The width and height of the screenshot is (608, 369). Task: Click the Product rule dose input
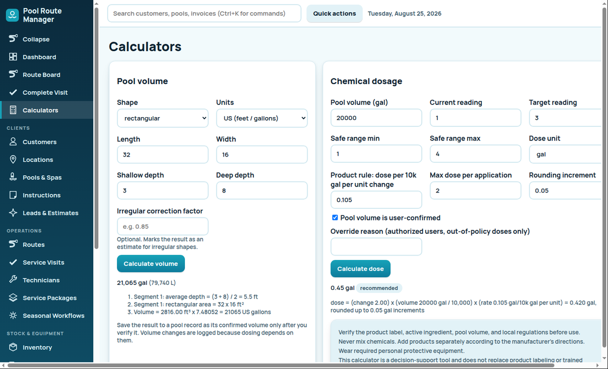(x=376, y=200)
